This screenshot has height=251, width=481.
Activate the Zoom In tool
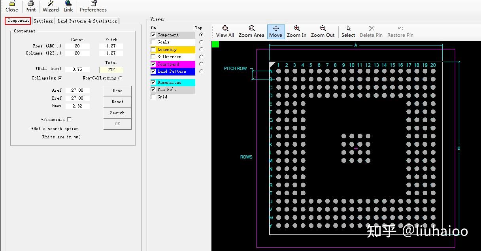[296, 31]
